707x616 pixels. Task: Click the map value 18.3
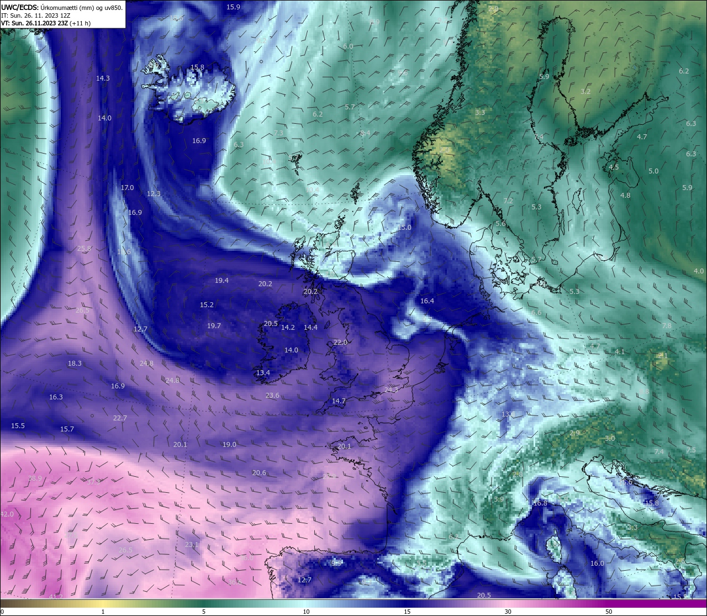tap(75, 364)
